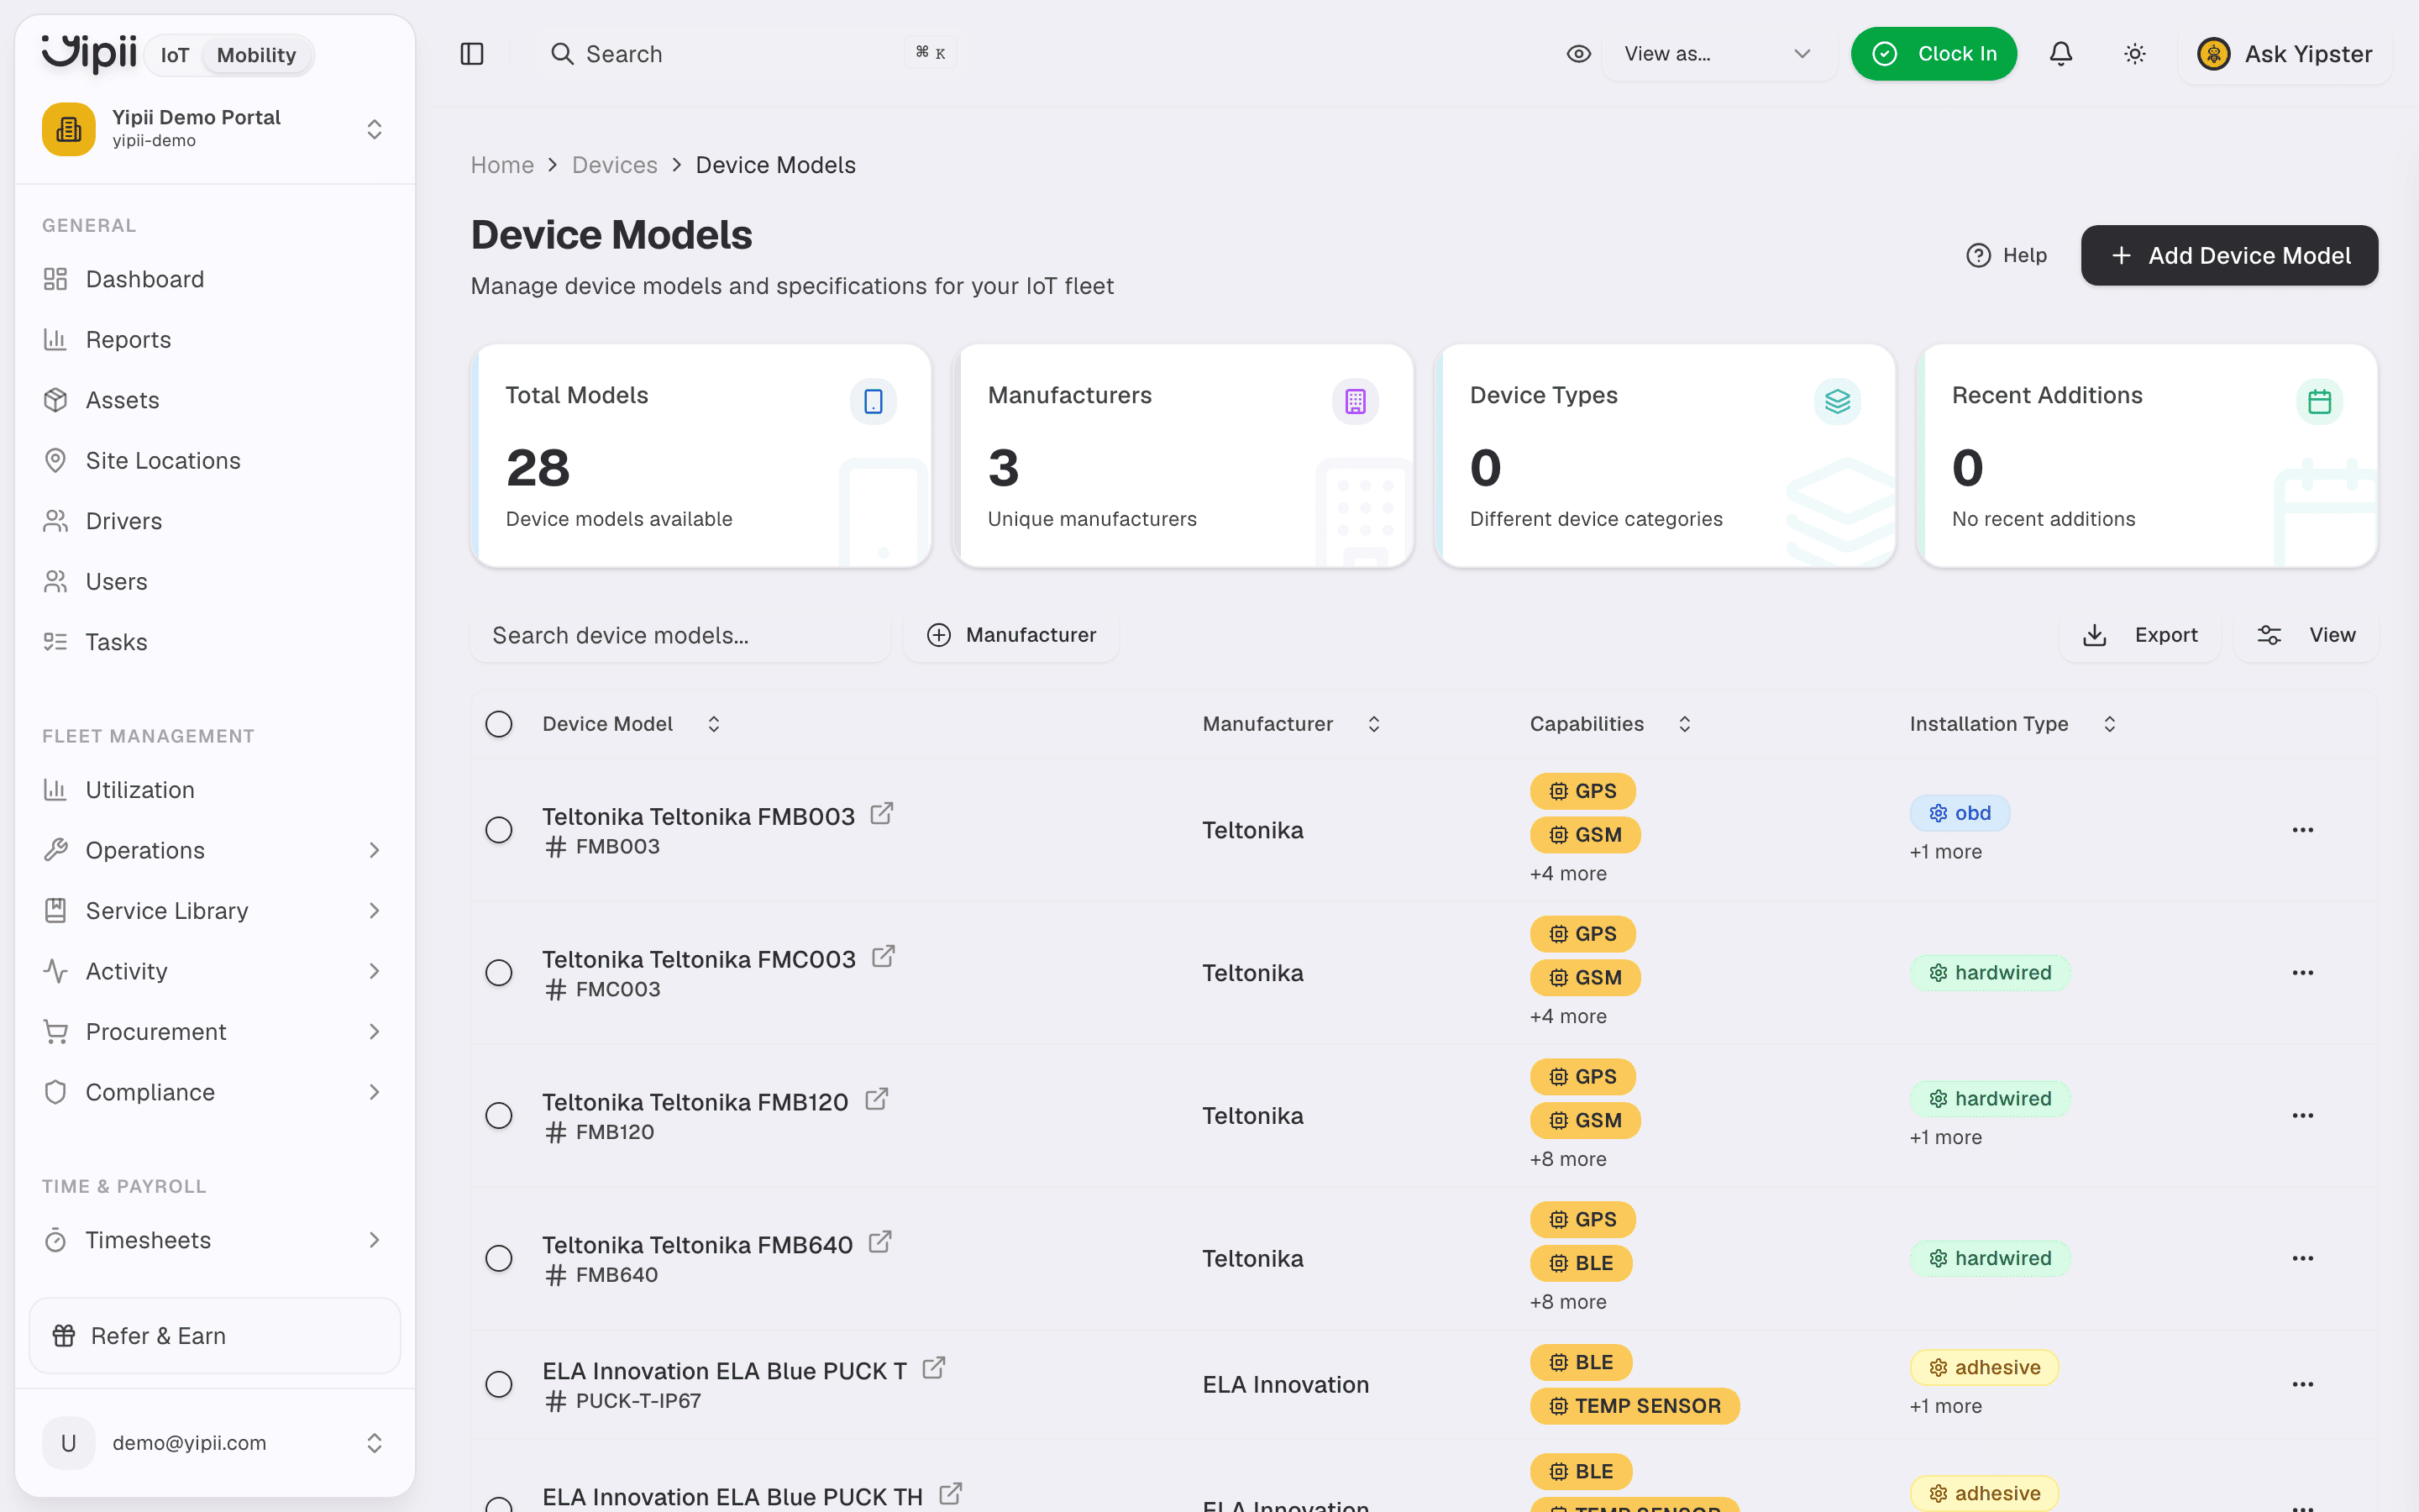Click the Add Device Model button
Image resolution: width=2419 pixels, height=1512 pixels.
(x=2229, y=255)
